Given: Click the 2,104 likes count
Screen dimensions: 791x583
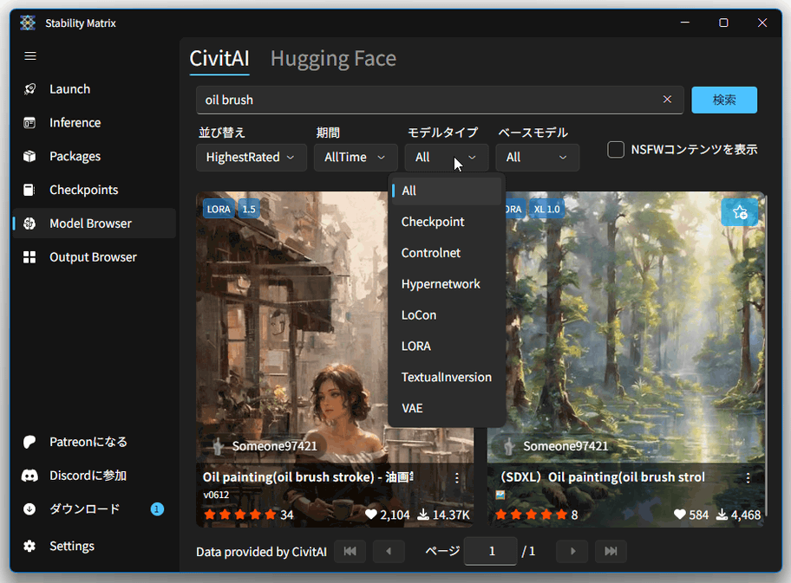Looking at the screenshot, I should tap(388, 515).
